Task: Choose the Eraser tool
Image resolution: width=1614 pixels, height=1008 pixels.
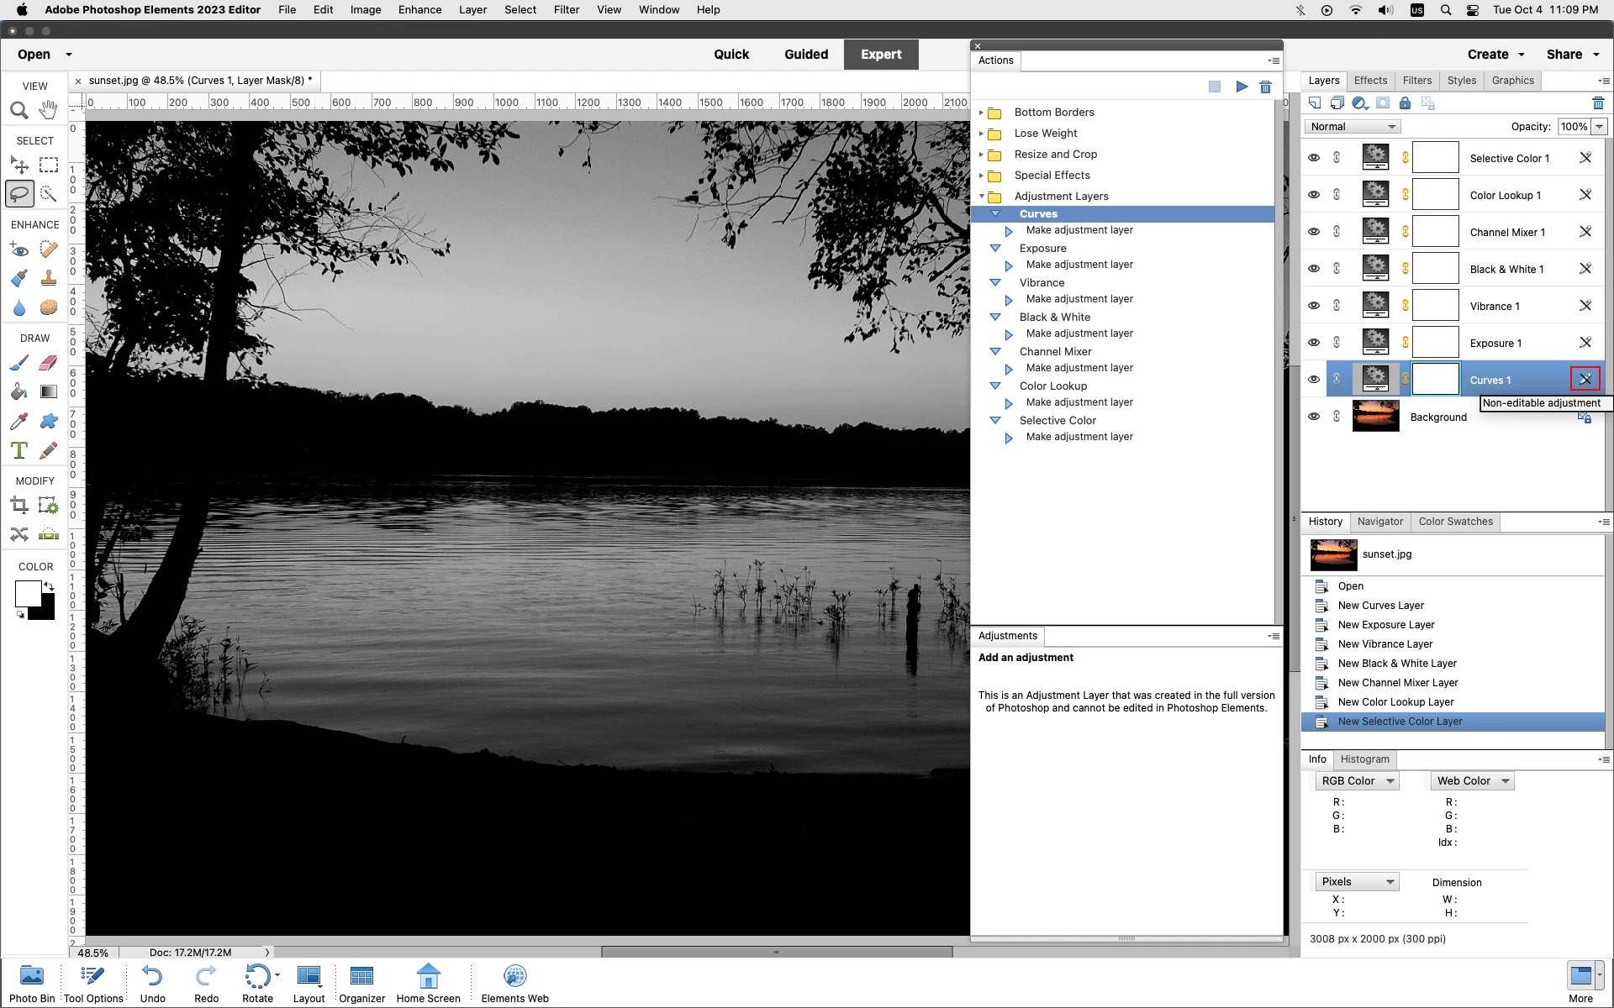Action: tap(49, 363)
